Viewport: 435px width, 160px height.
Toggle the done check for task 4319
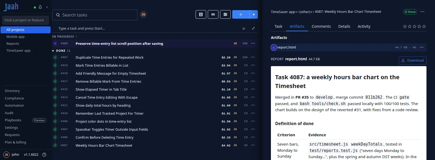[x=55, y=65]
